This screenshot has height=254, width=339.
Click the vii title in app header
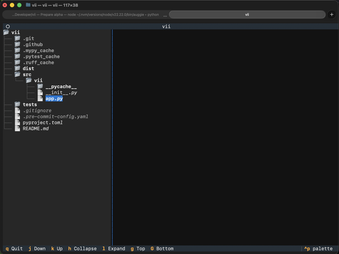click(x=166, y=26)
